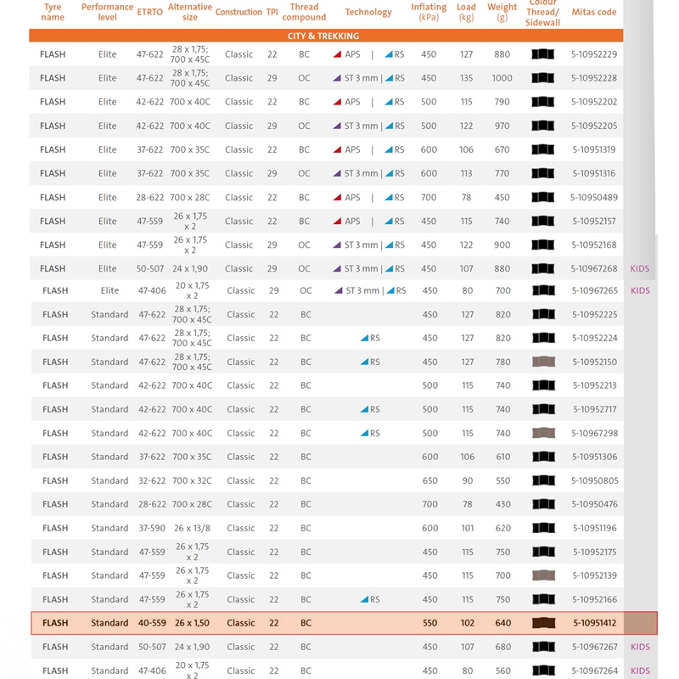Click the grey colour swatch in row 5-10952139

[x=543, y=575]
